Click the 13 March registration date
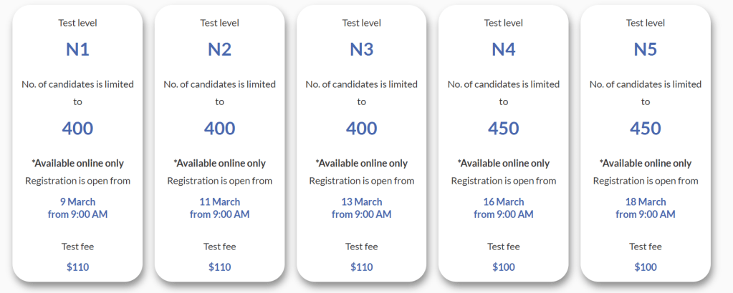 pyautogui.click(x=361, y=202)
